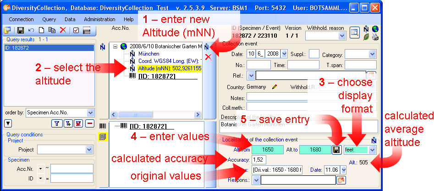This screenshot has width=434, height=191.
Task: Expand the Project dropdown in Query conditions
Action: click(x=89, y=150)
